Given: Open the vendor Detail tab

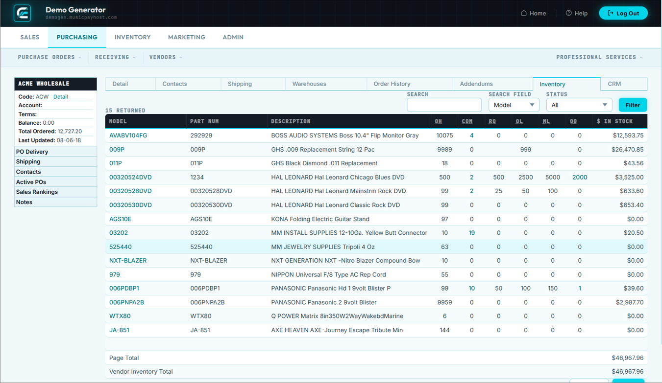Looking at the screenshot, I should click(x=130, y=84).
